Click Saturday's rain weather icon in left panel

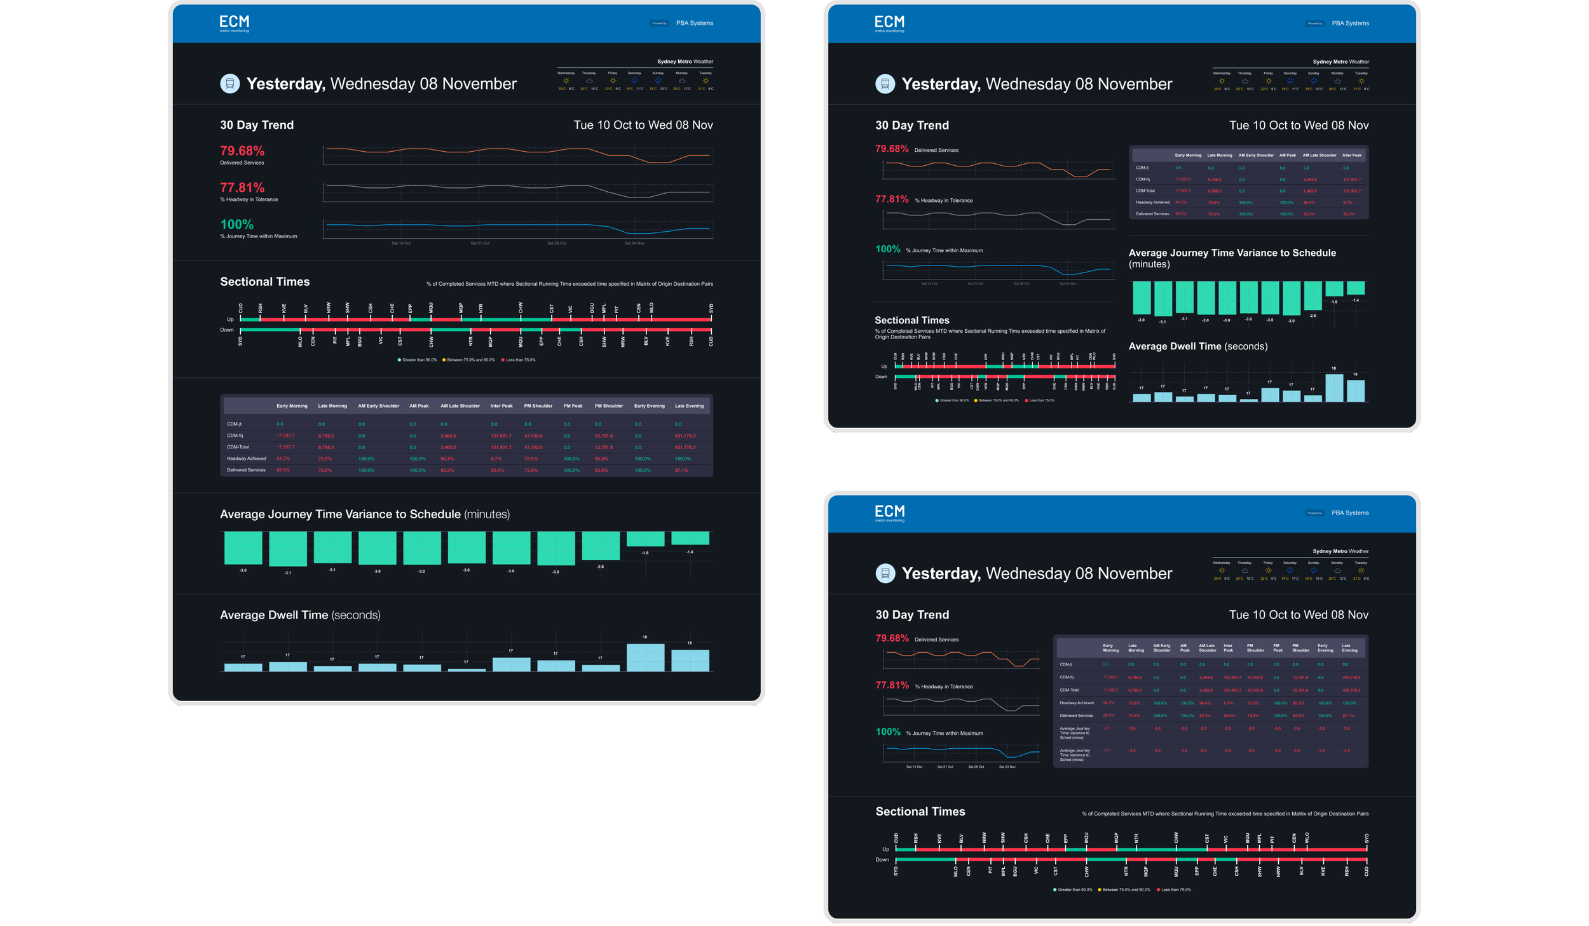[634, 81]
